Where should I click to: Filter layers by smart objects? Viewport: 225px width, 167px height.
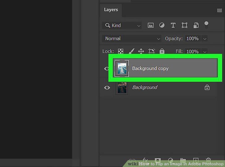[196, 25]
